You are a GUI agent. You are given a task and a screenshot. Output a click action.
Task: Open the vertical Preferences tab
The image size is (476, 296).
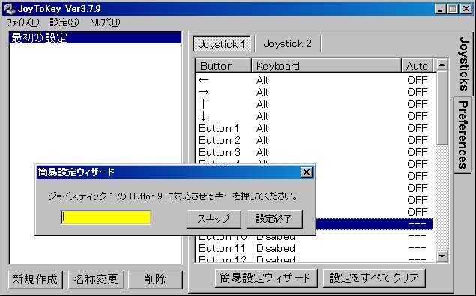pyautogui.click(x=463, y=135)
